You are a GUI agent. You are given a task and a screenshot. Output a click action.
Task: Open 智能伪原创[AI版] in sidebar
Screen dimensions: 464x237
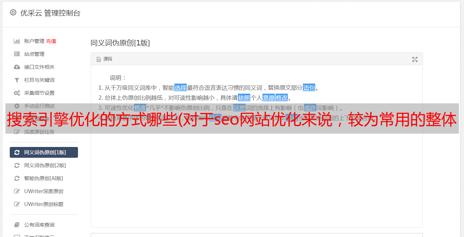pos(44,178)
